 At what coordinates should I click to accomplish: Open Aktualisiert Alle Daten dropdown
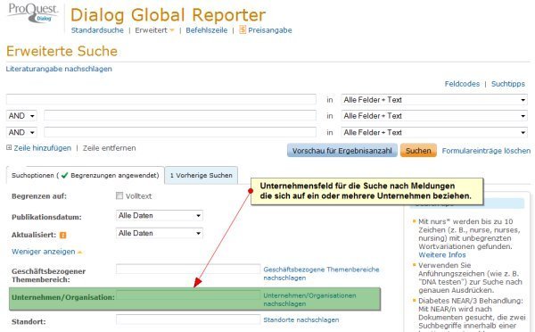(160, 233)
